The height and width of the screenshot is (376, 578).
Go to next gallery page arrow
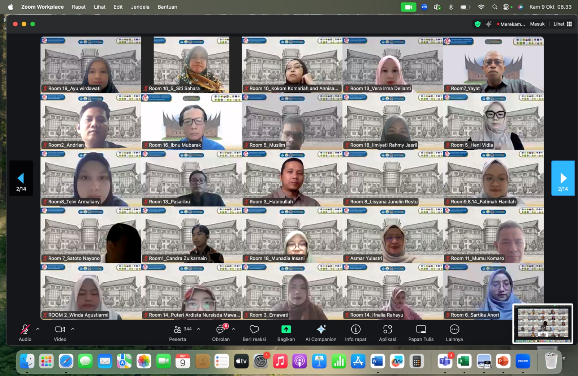coord(563,178)
